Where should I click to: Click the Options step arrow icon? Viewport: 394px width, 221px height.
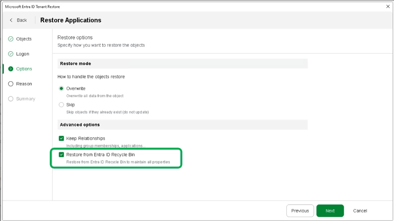click(10, 69)
